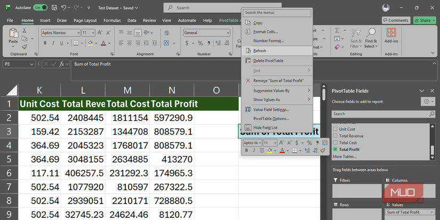The image size is (440, 220).
Task: Check the Unit Cost field checkbox
Action: click(x=335, y=129)
